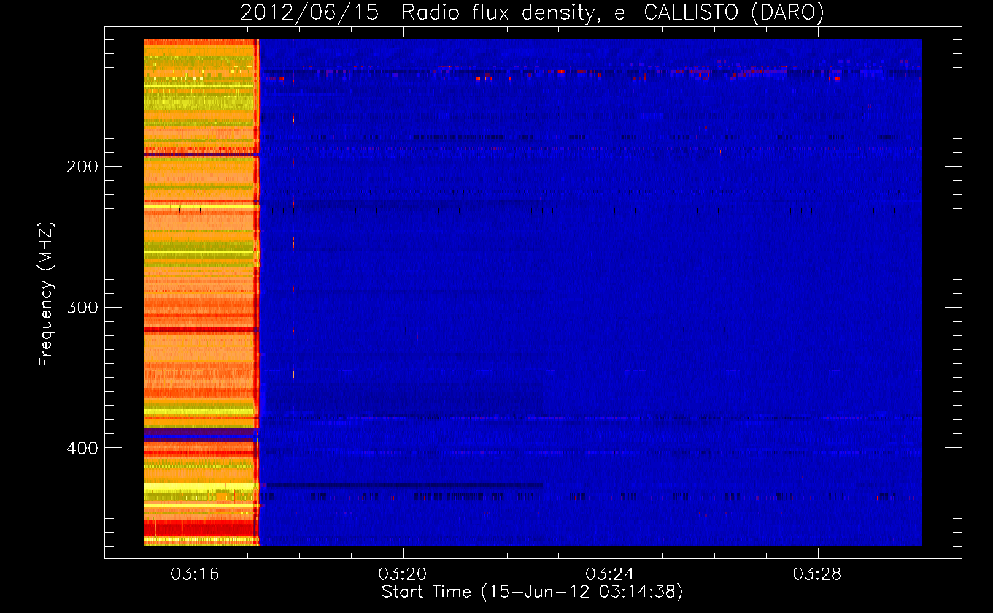The width and height of the screenshot is (993, 613).
Task: Click the 300 frequency tick label
Action: pyautogui.click(x=82, y=308)
